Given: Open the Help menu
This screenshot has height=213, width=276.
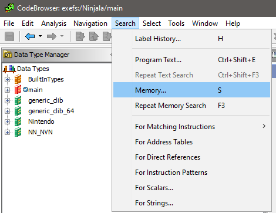Looking at the screenshot, I should click(233, 23).
